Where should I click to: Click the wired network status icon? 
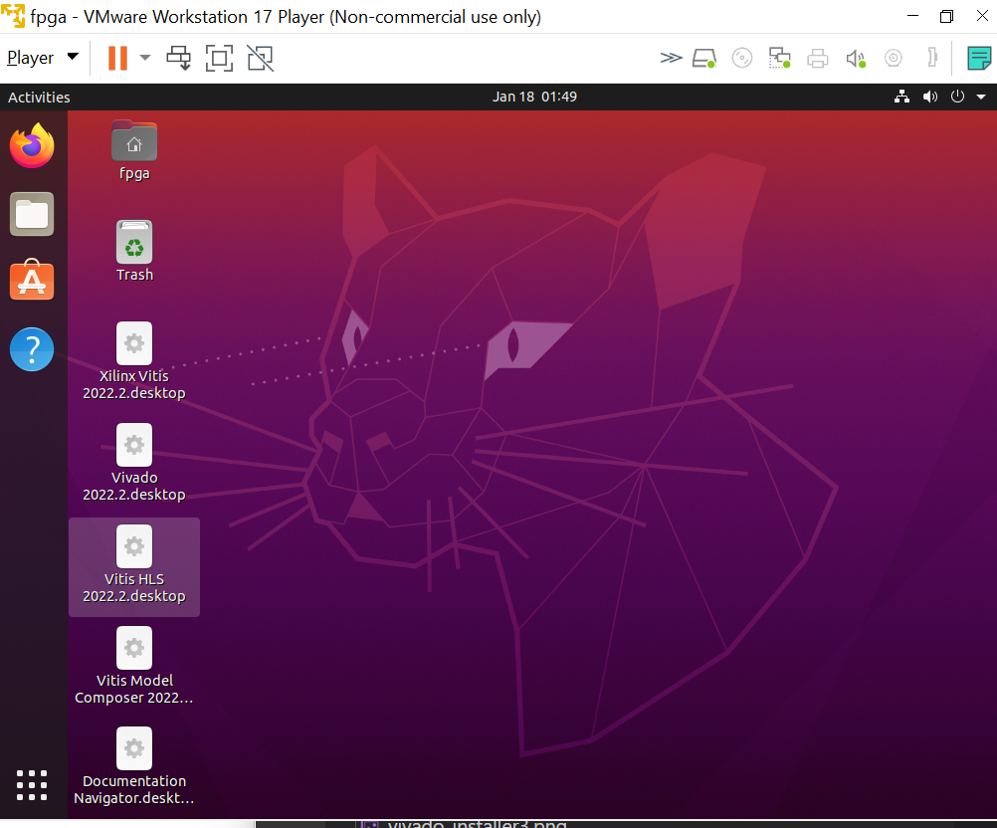(901, 97)
